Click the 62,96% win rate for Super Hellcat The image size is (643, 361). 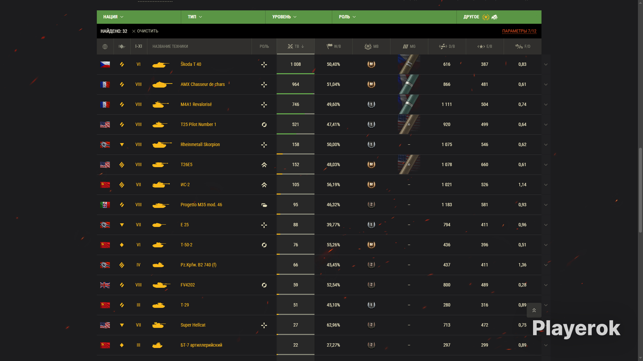(x=333, y=325)
